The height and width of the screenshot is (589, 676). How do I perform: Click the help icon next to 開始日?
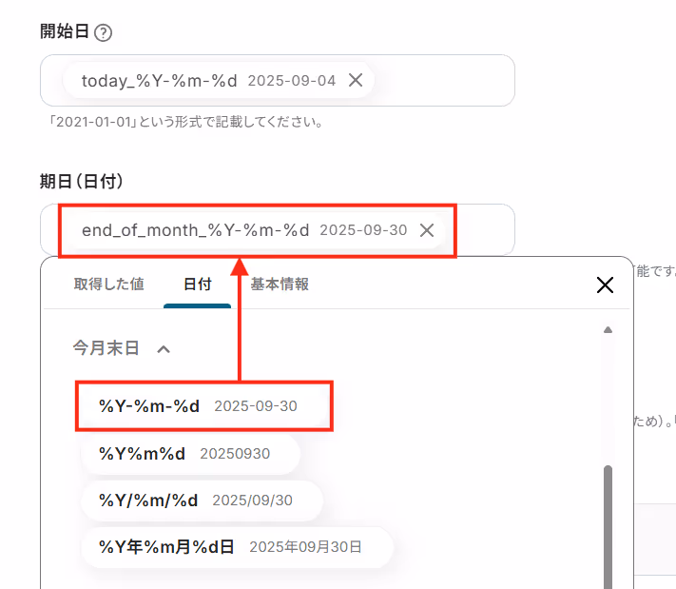(x=103, y=32)
